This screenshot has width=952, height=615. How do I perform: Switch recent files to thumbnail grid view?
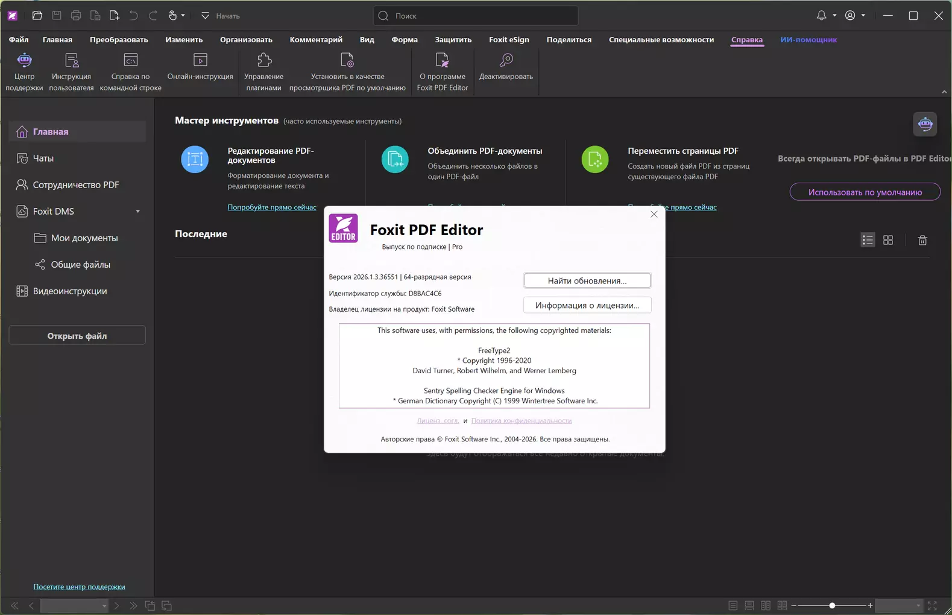click(x=888, y=240)
